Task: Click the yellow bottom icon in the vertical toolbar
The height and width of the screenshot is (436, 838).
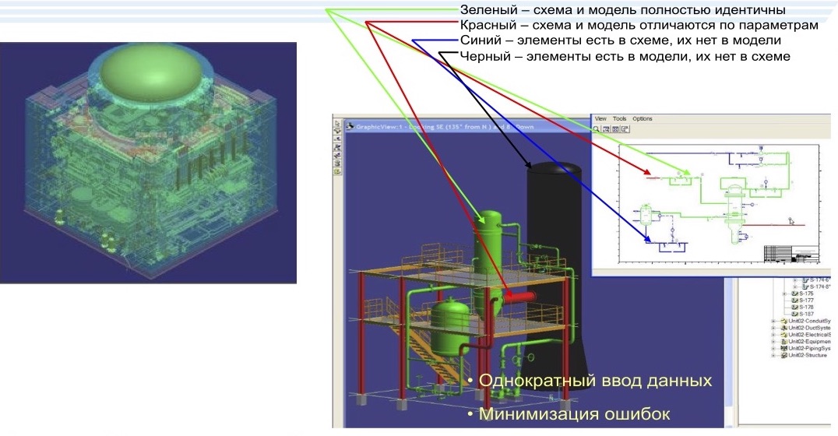Action: click(x=337, y=171)
